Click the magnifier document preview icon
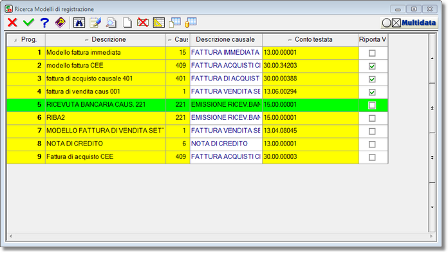Image resolution: width=448 pixels, height=253 pixels. pos(111,23)
